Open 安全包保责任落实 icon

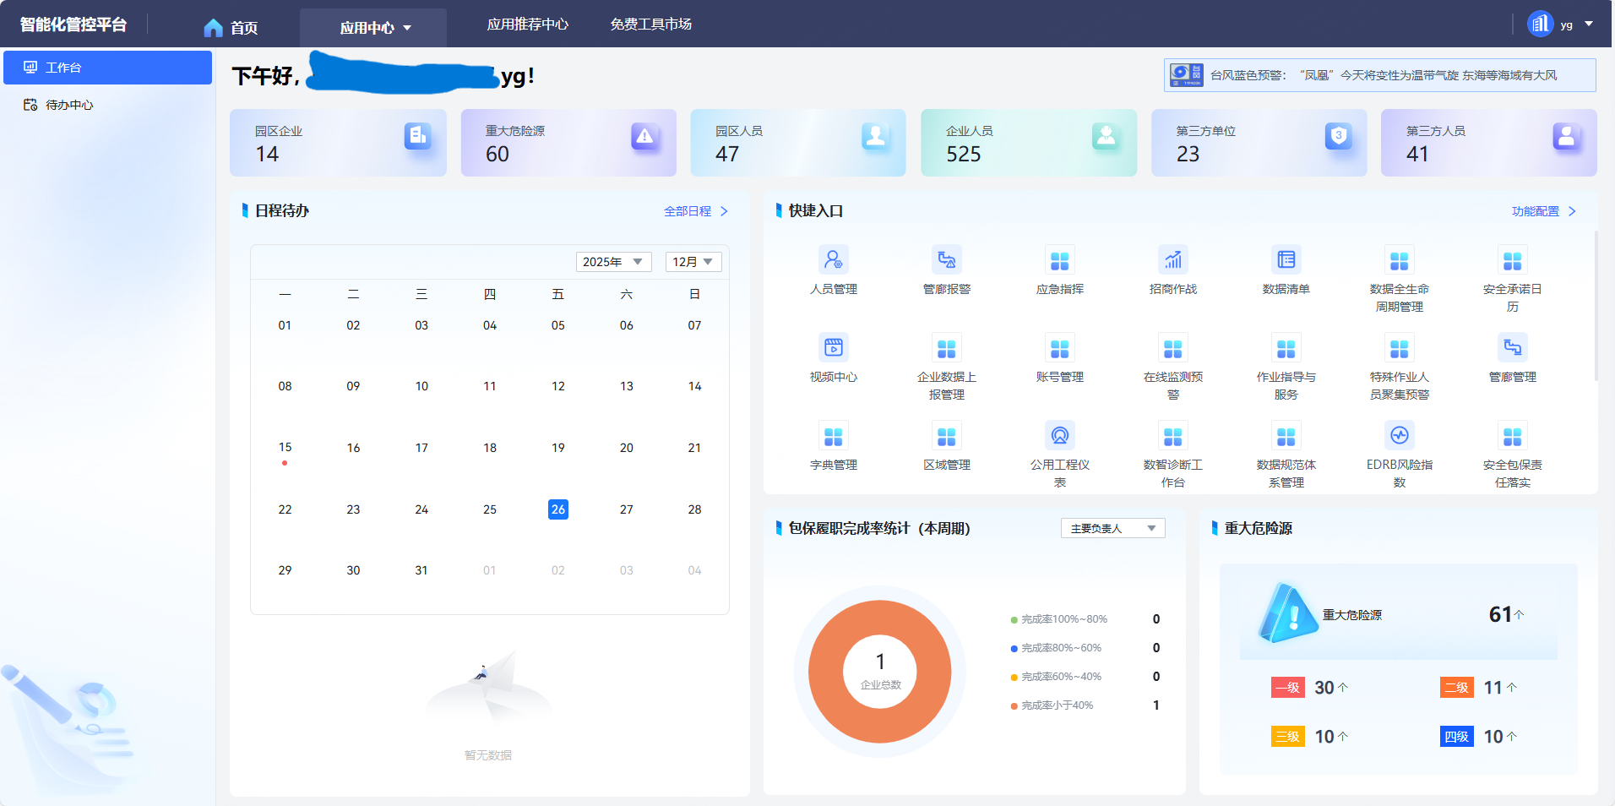1512,435
